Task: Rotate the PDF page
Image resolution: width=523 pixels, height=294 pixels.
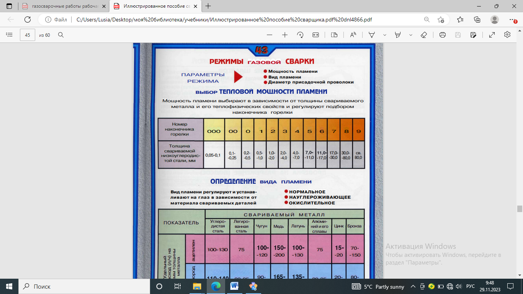Action: click(x=300, y=35)
